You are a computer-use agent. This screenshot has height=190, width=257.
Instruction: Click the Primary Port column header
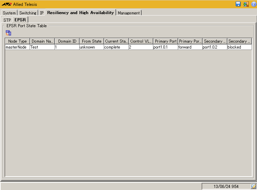coord(166,41)
